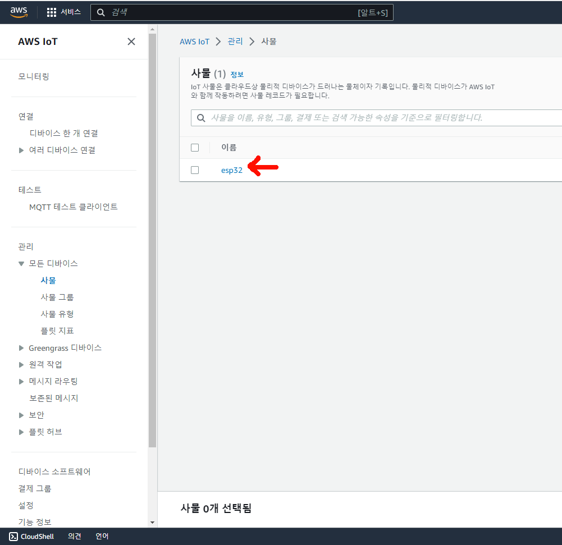Click the 이름 column header
The height and width of the screenshot is (545, 562).
coord(229,148)
